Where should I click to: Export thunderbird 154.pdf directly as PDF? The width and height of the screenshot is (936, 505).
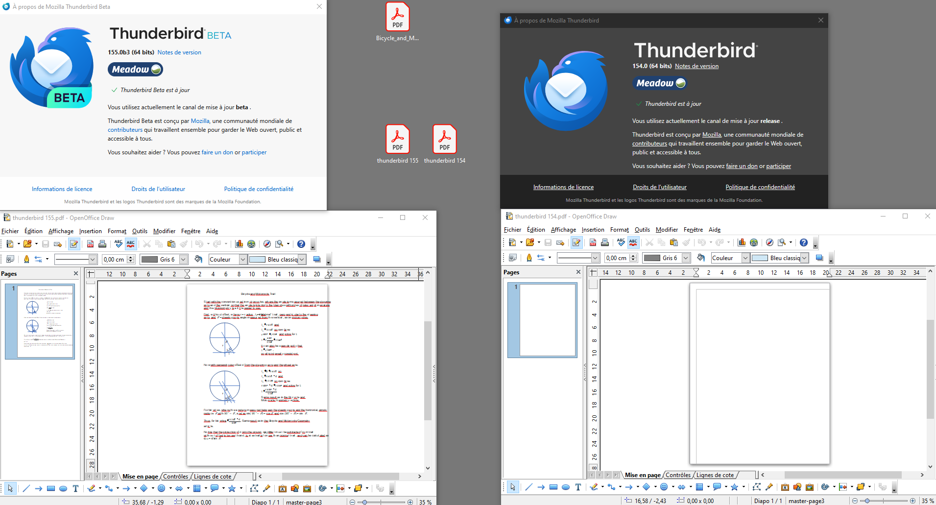[593, 242]
